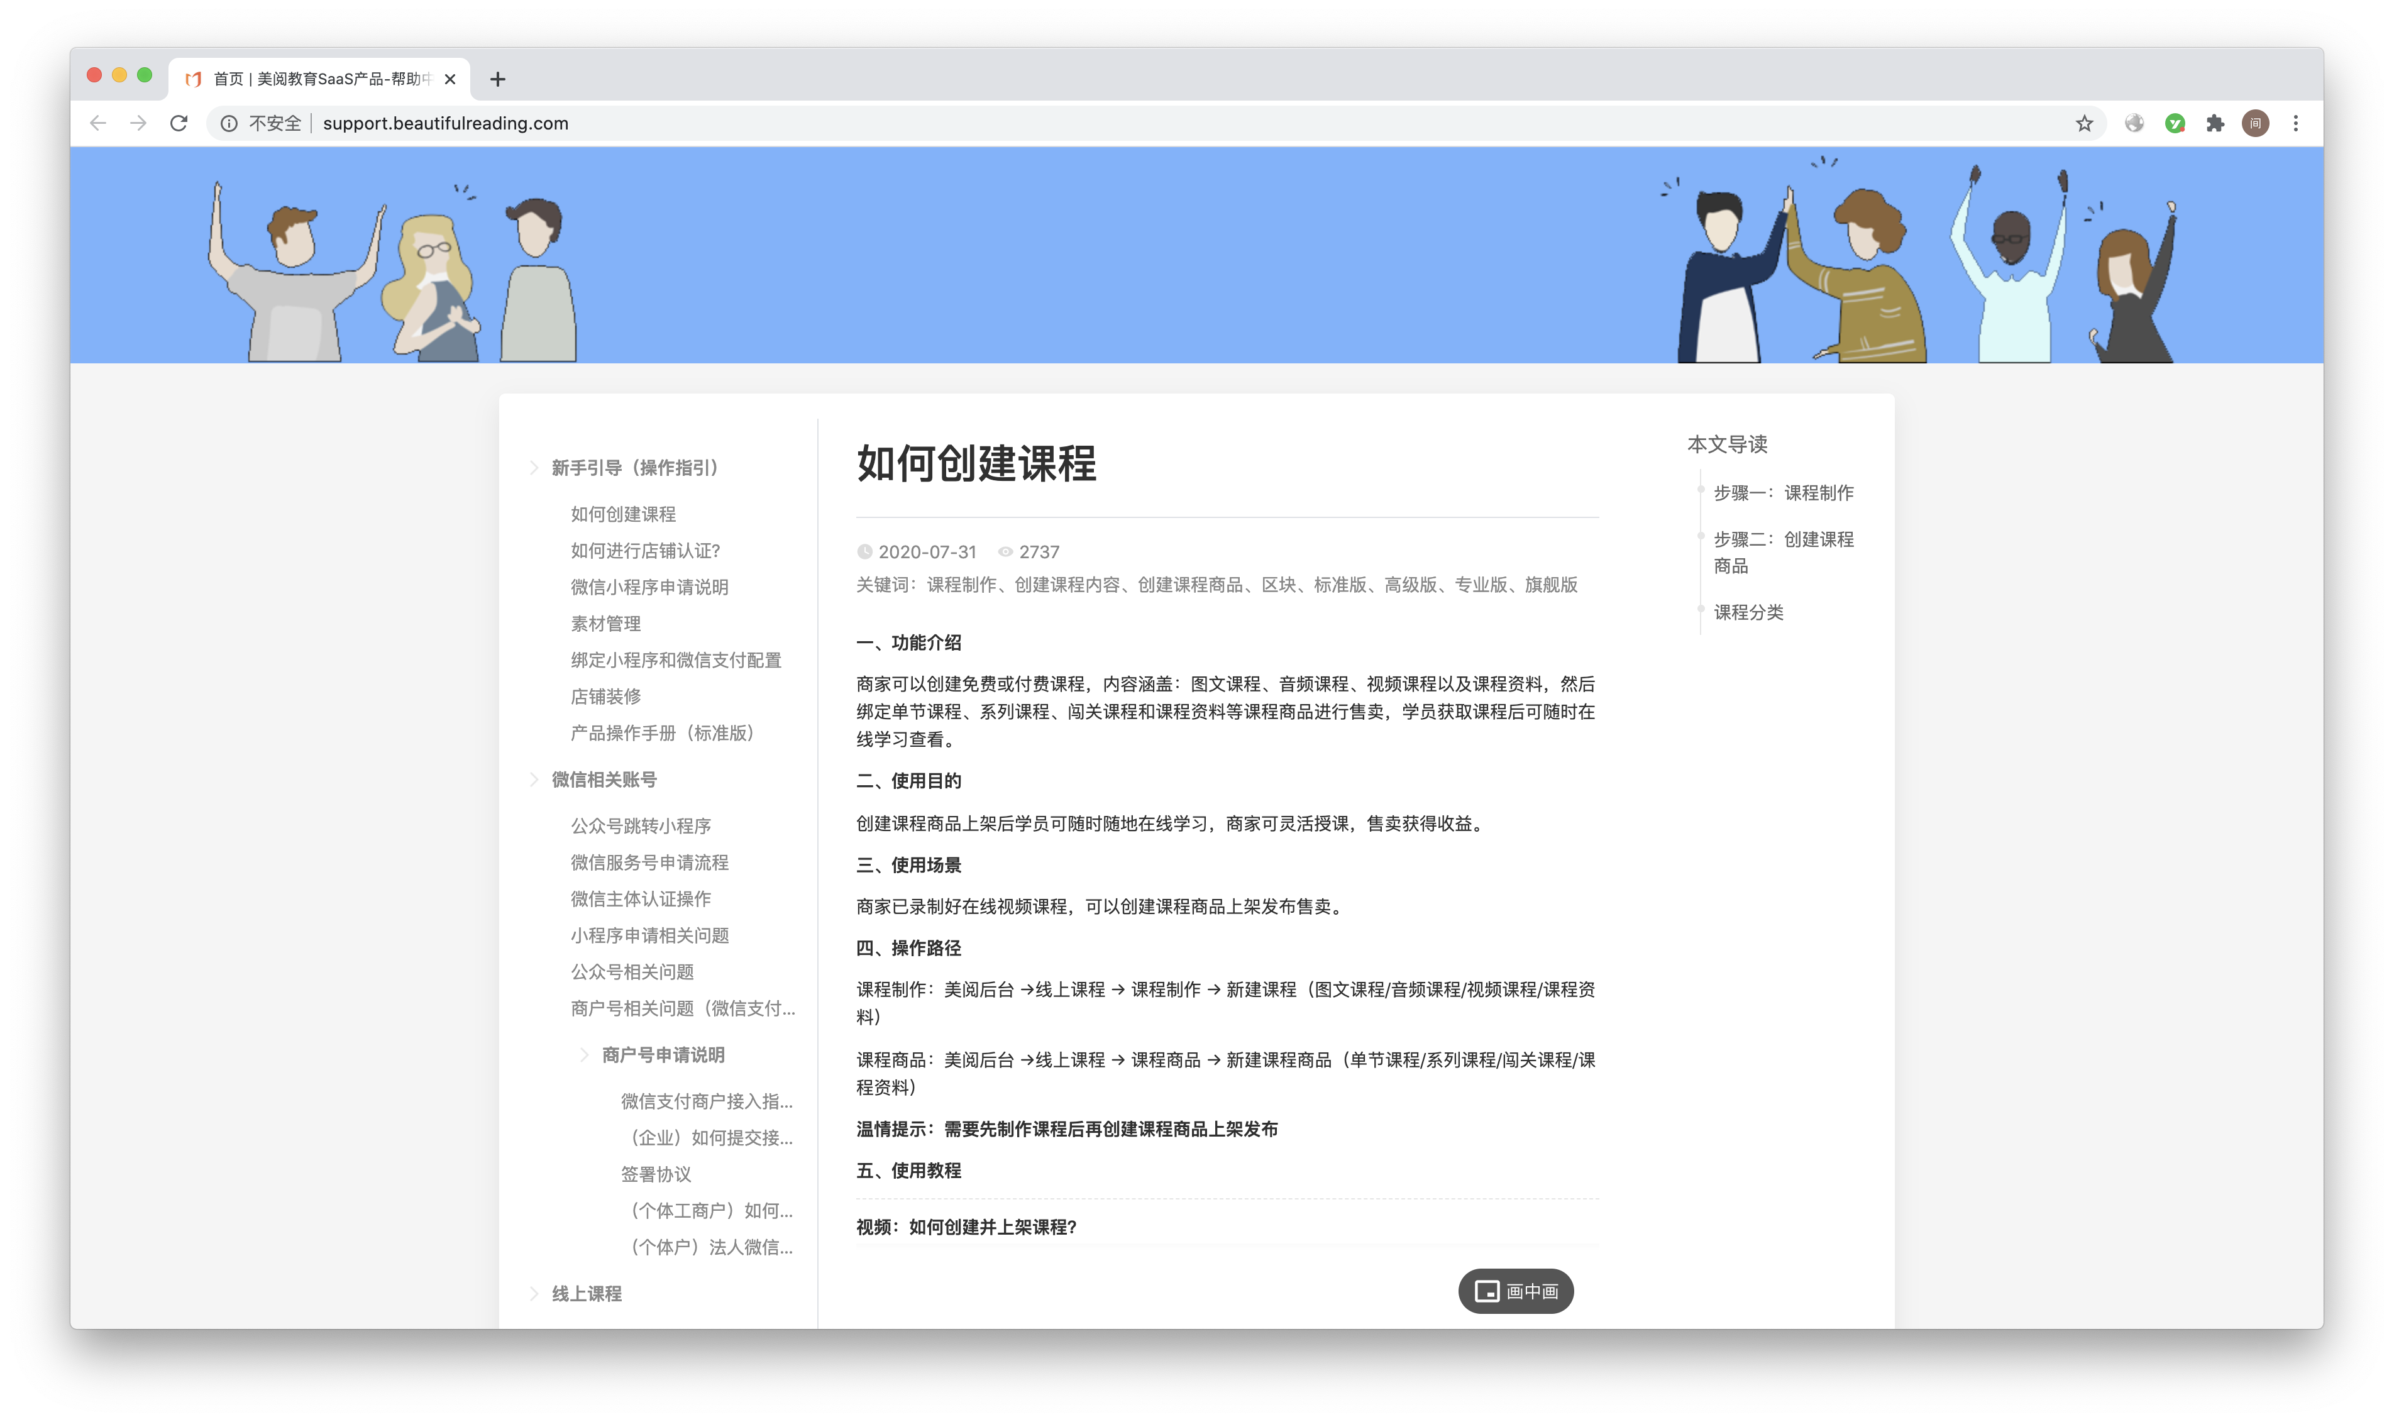Enable 画中画 picture-in-picture mode

pos(1516,1291)
